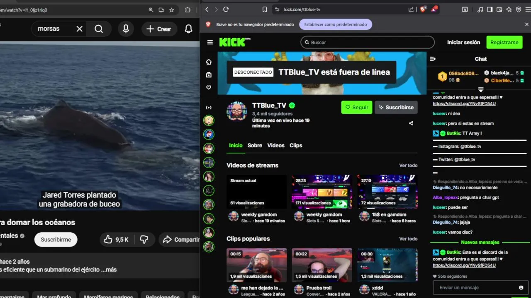Like the YouTube video with 9,5 K likes

[117, 239]
